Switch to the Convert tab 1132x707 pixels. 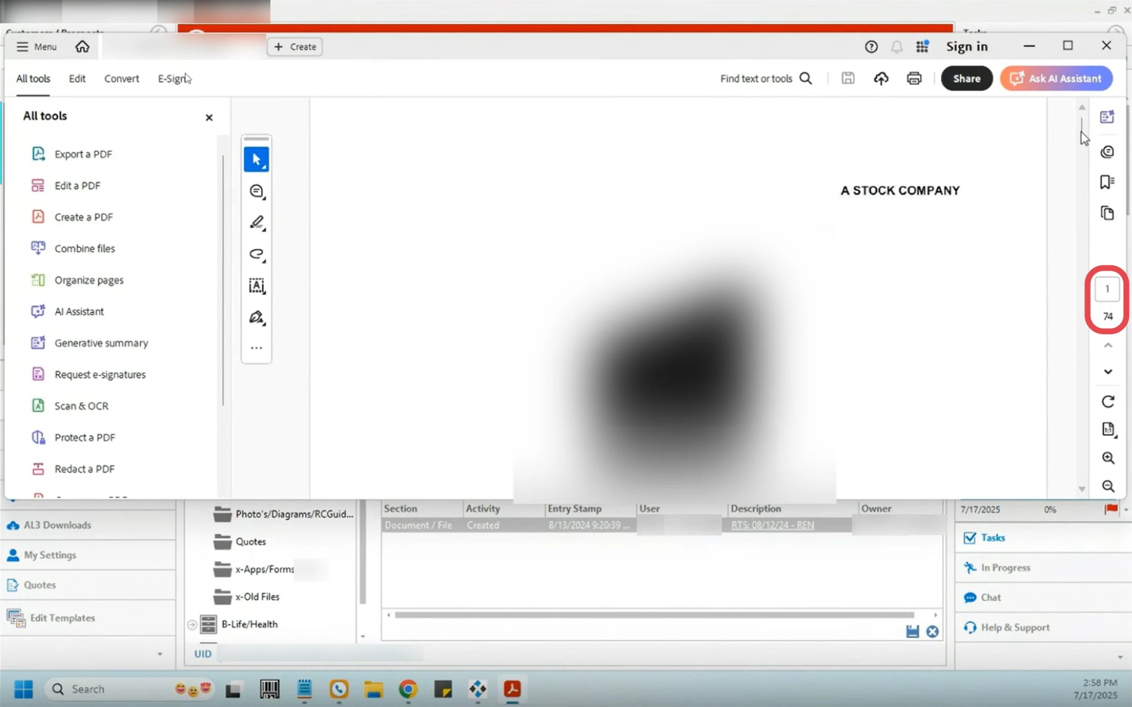122,78
